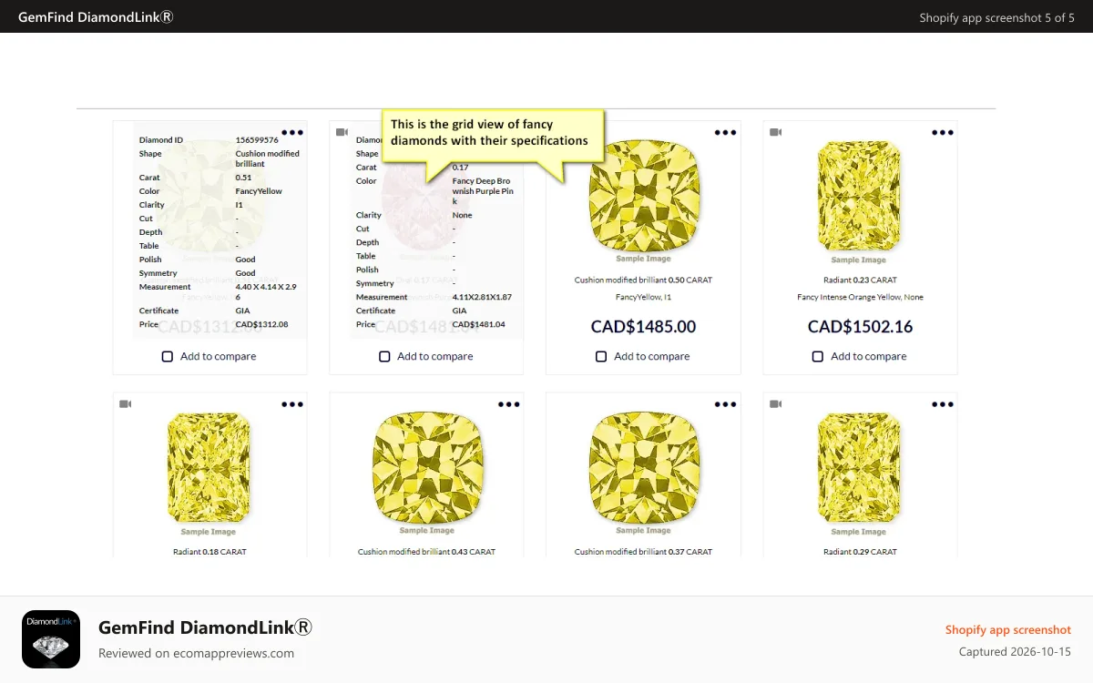Viewport: 1093px width, 683px height.
Task: Click the Radiant 0.18 carat diamond image
Action: tap(209, 467)
